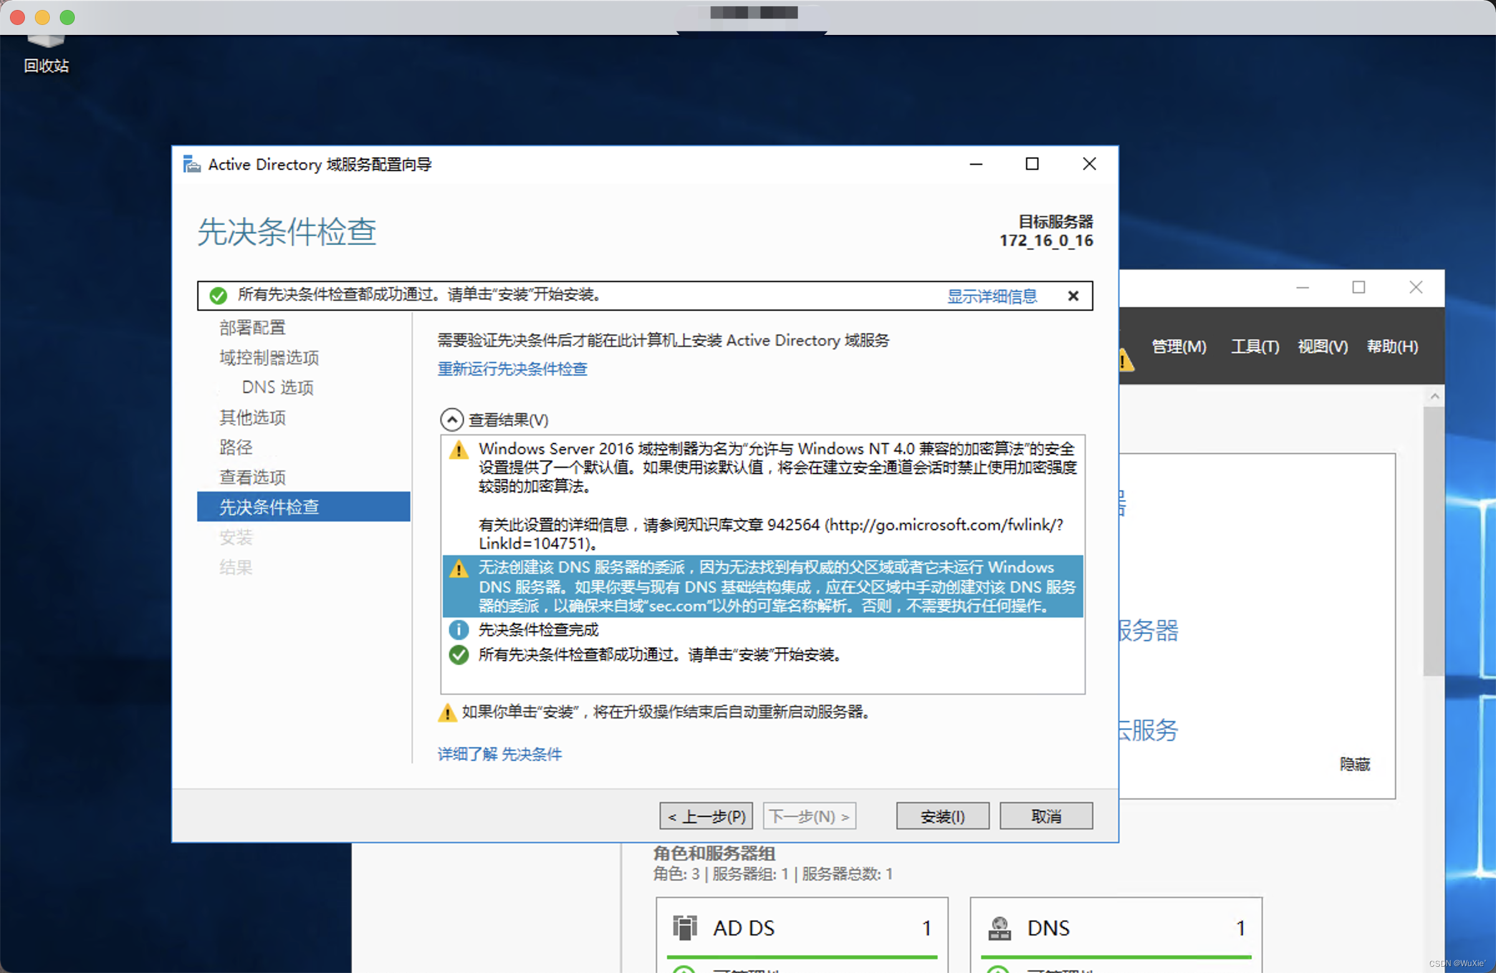Maximize the AD DS wizard window
The height and width of the screenshot is (973, 1496).
coord(1032,164)
